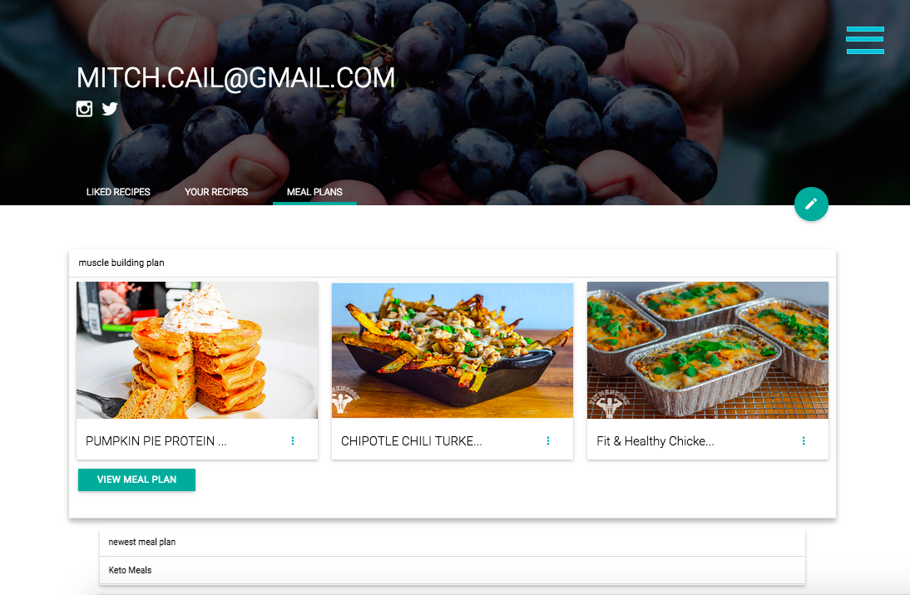Click the CHIPOTLE CHILI TURKE... recipe title
Image resolution: width=910 pixels, height=595 pixels.
(412, 441)
